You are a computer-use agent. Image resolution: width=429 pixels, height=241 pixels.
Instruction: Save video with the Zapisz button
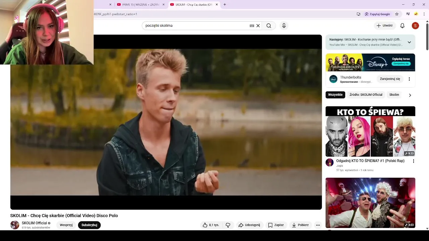tap(276, 225)
